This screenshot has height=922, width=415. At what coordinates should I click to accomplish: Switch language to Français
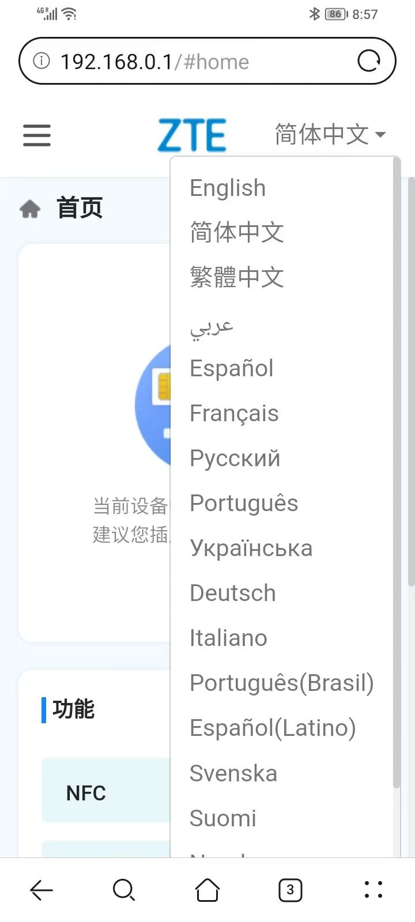point(234,413)
